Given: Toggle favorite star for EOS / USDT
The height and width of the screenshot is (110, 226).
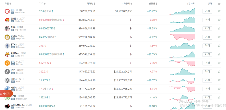Looking at the screenshot, I should pos(219,80).
